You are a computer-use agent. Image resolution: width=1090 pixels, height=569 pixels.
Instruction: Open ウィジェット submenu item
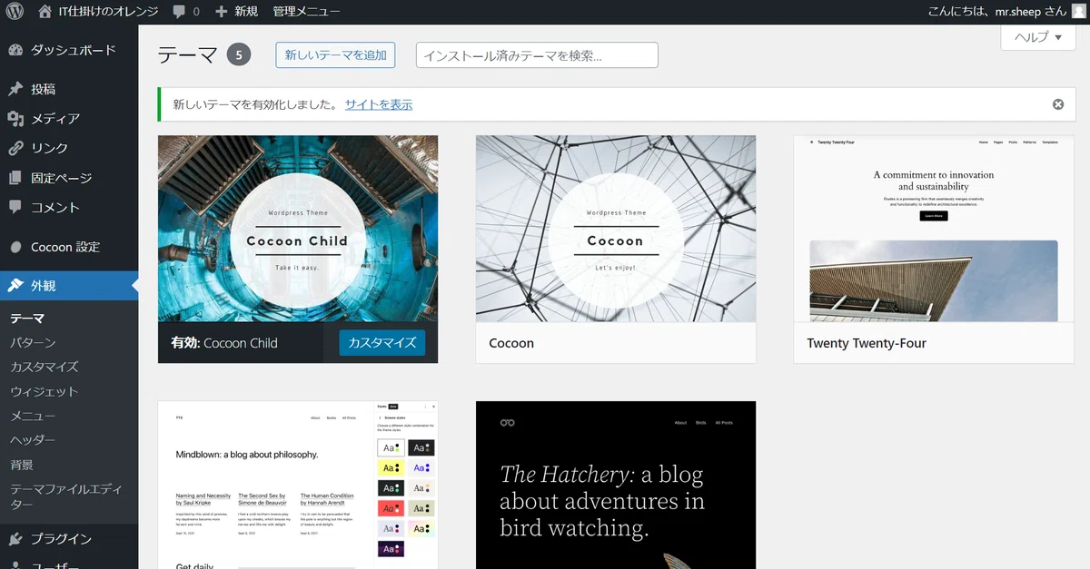pos(45,392)
